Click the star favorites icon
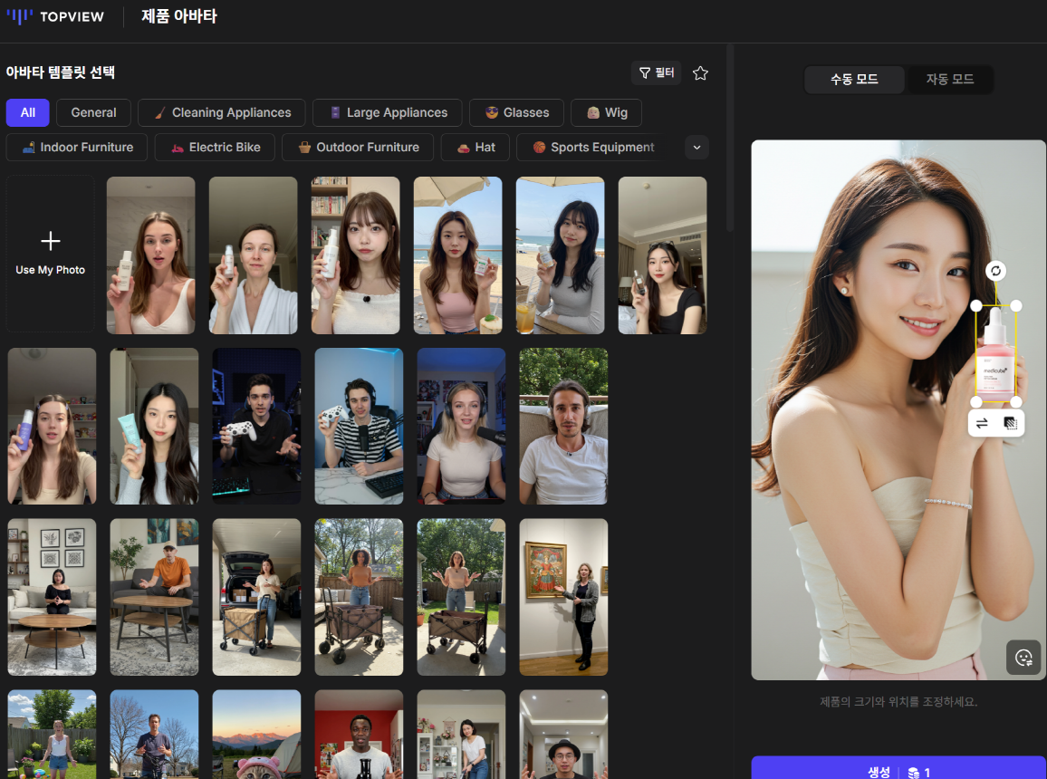The image size is (1047, 779). 700,72
